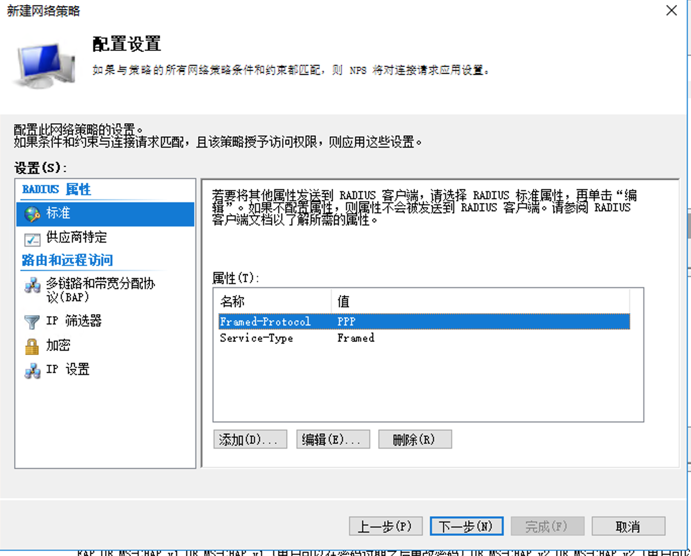Click the network icon for 多链路和带宽分配协议(BAP)
The height and width of the screenshot is (556, 691).
(x=32, y=285)
